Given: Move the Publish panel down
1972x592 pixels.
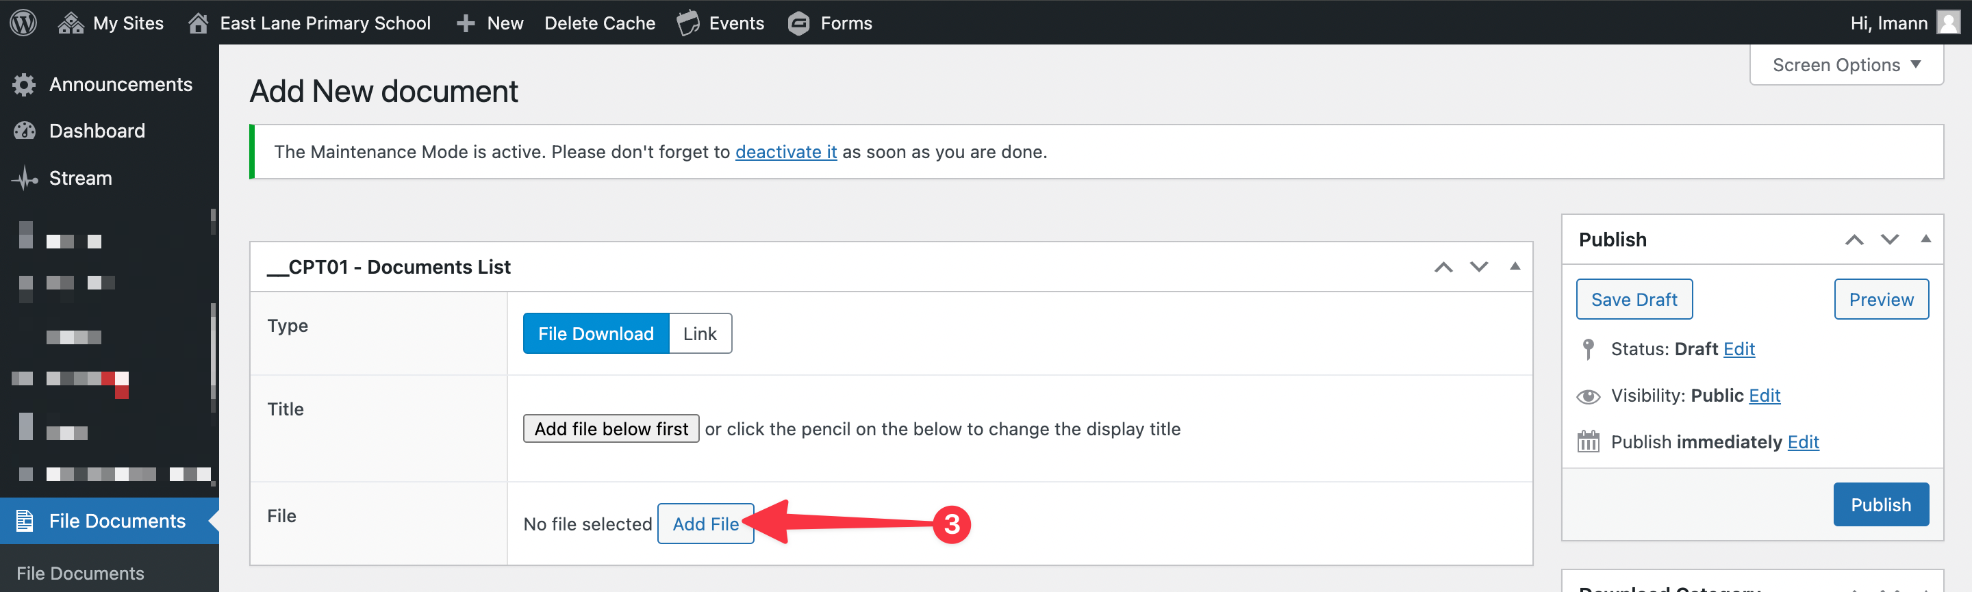Looking at the screenshot, I should (x=1889, y=240).
